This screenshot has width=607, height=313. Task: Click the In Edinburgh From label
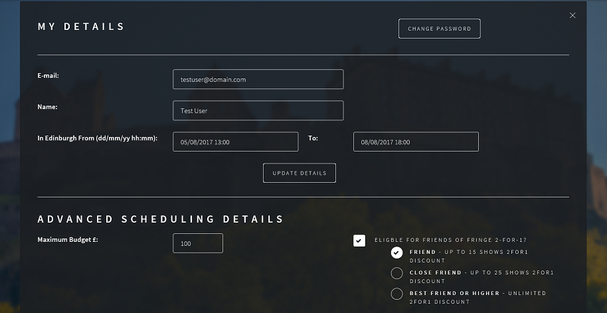[97, 138]
